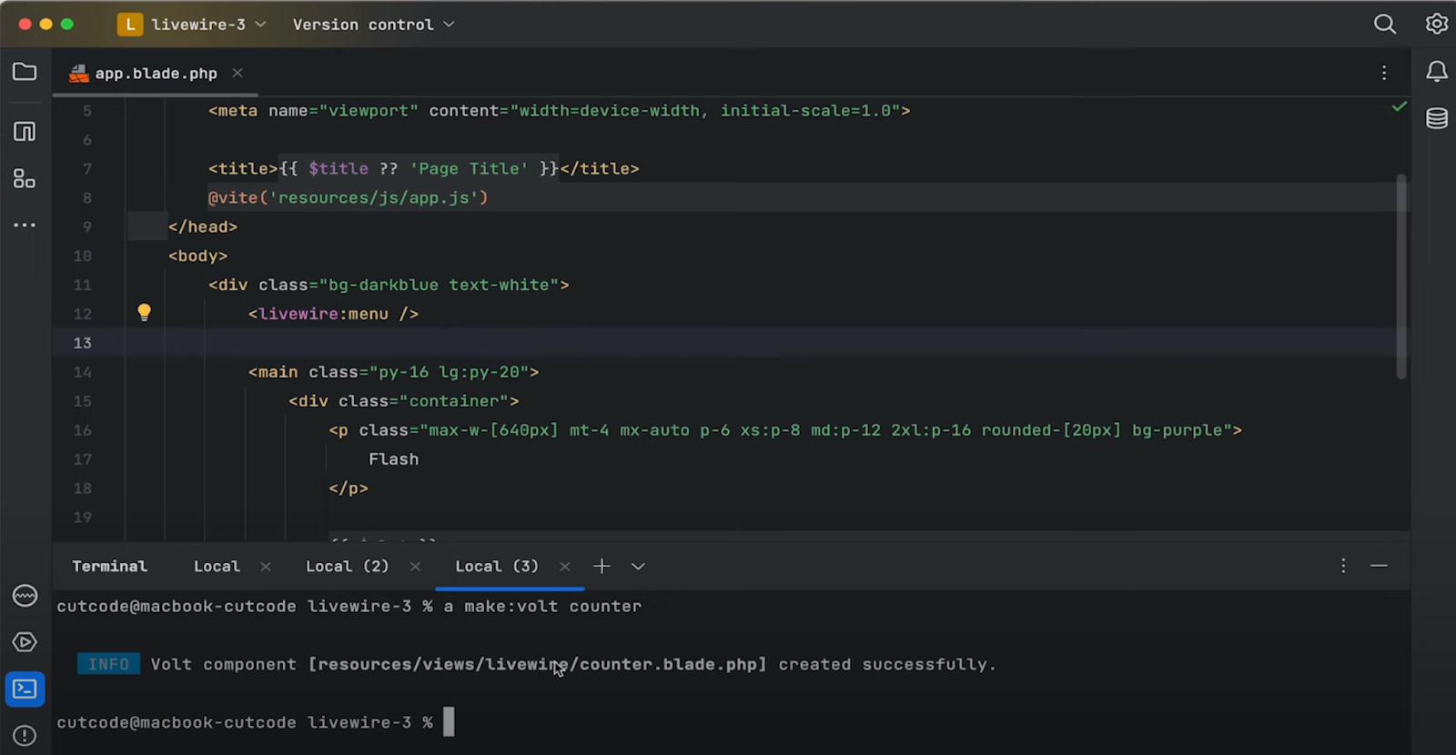Close the app.blade.php editor tab
This screenshot has height=755, width=1456.
pos(238,73)
